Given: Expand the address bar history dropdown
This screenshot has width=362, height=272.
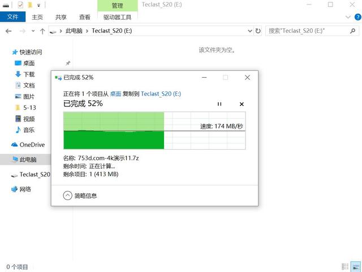Looking at the screenshot, I should coord(249,31).
